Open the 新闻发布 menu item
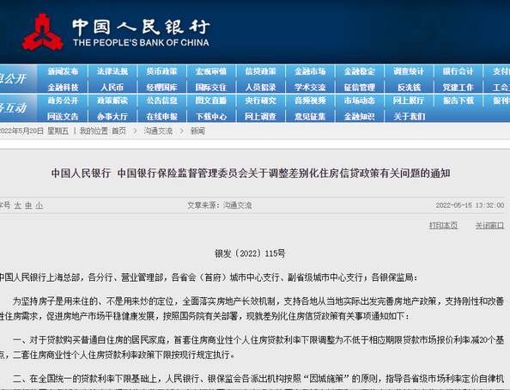The width and height of the screenshot is (510, 390). (x=63, y=71)
